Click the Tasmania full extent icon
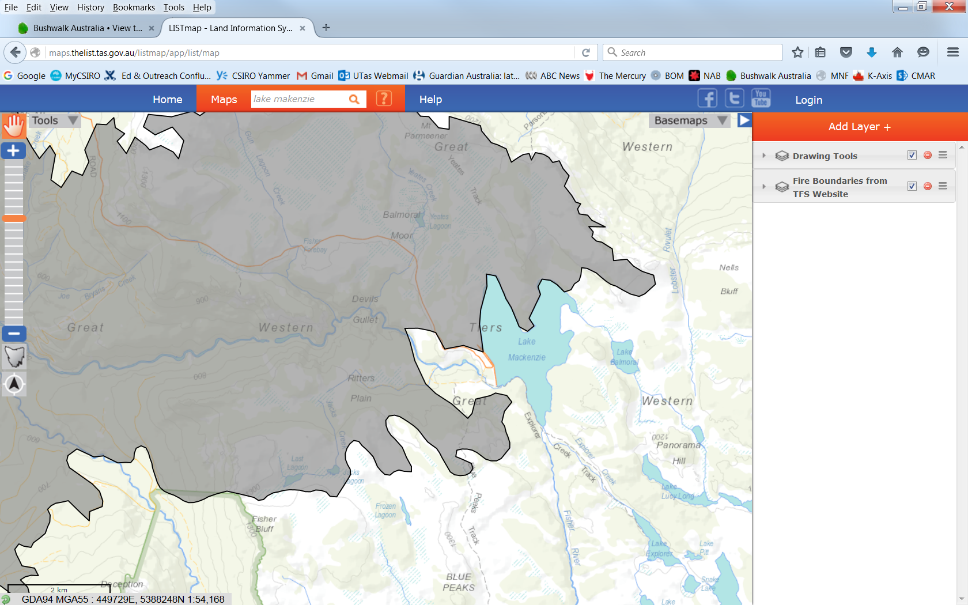968x605 pixels. [14, 357]
